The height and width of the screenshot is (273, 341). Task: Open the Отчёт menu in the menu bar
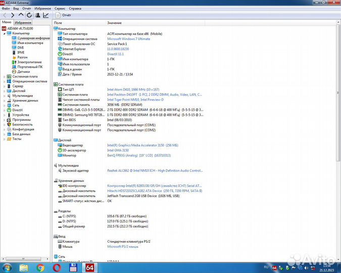(27, 9)
